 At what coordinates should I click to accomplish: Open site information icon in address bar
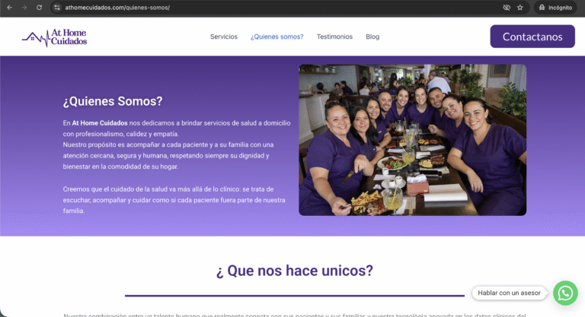(x=56, y=8)
